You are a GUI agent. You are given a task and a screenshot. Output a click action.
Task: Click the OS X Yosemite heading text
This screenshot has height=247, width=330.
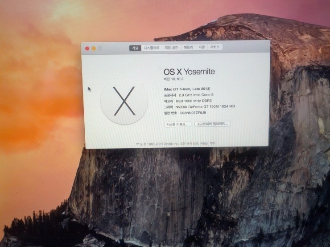coord(189,71)
